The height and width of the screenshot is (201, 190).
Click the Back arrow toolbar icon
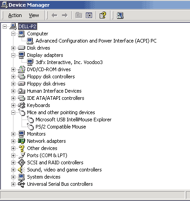54,15
